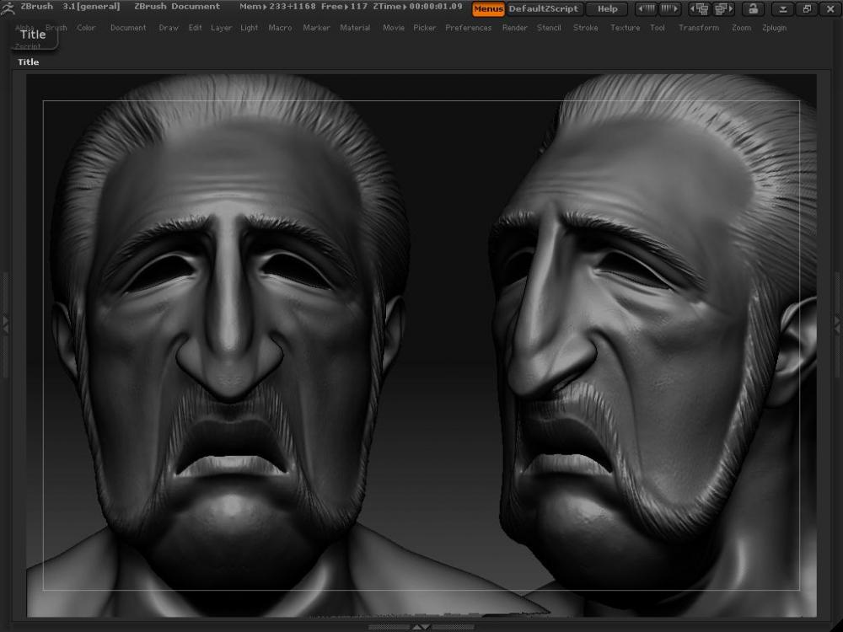Image resolution: width=843 pixels, height=632 pixels.
Task: Open the Tool menu
Action: click(x=658, y=28)
